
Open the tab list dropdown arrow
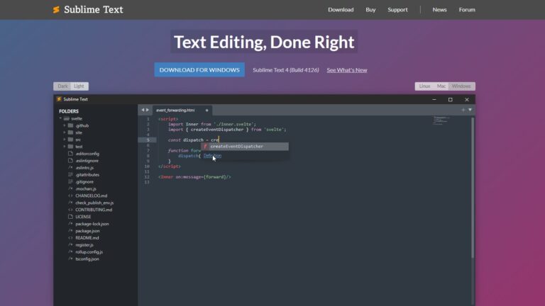coord(470,110)
